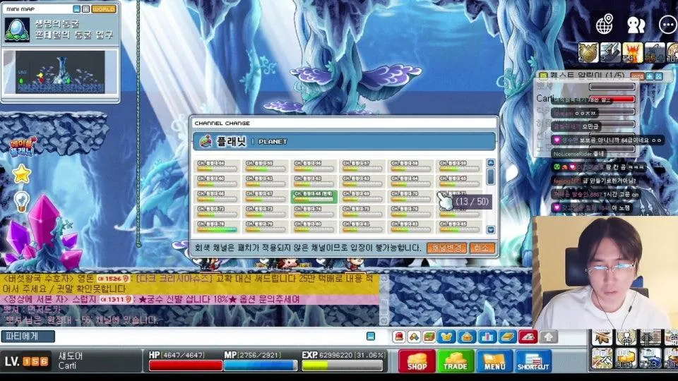678x381 pixels.
Task: Open the red shoe quick icon
Action: pos(528,337)
